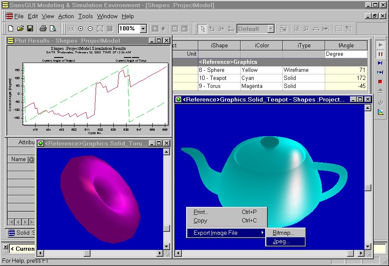Open the 100% zoom dropdown
The width and height of the screenshot is (389, 266).
pos(143,29)
